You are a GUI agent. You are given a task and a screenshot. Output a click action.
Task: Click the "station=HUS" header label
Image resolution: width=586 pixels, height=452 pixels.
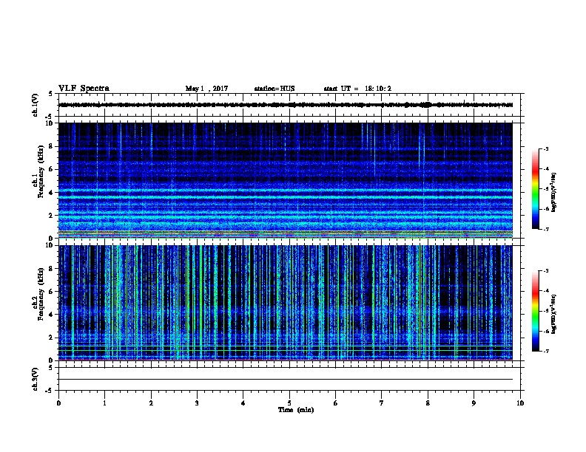275,89
